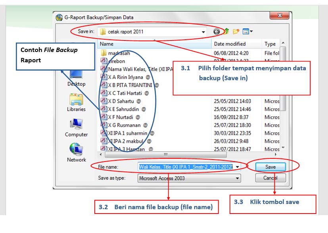Select the Desktop shortcut in the sidebar
Image resolution: width=328 pixels, height=233 pixels.
(75, 77)
